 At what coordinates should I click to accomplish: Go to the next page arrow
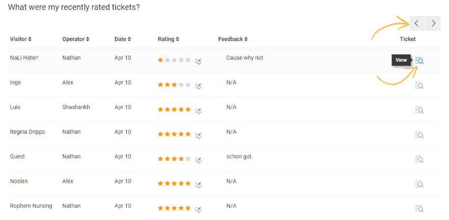433,23
